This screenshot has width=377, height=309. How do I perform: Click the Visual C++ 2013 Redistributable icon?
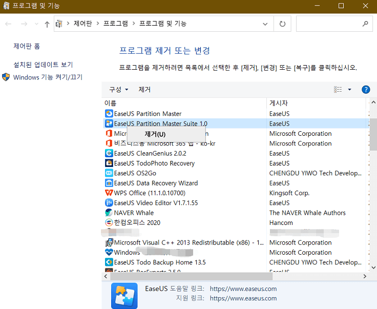109,242
